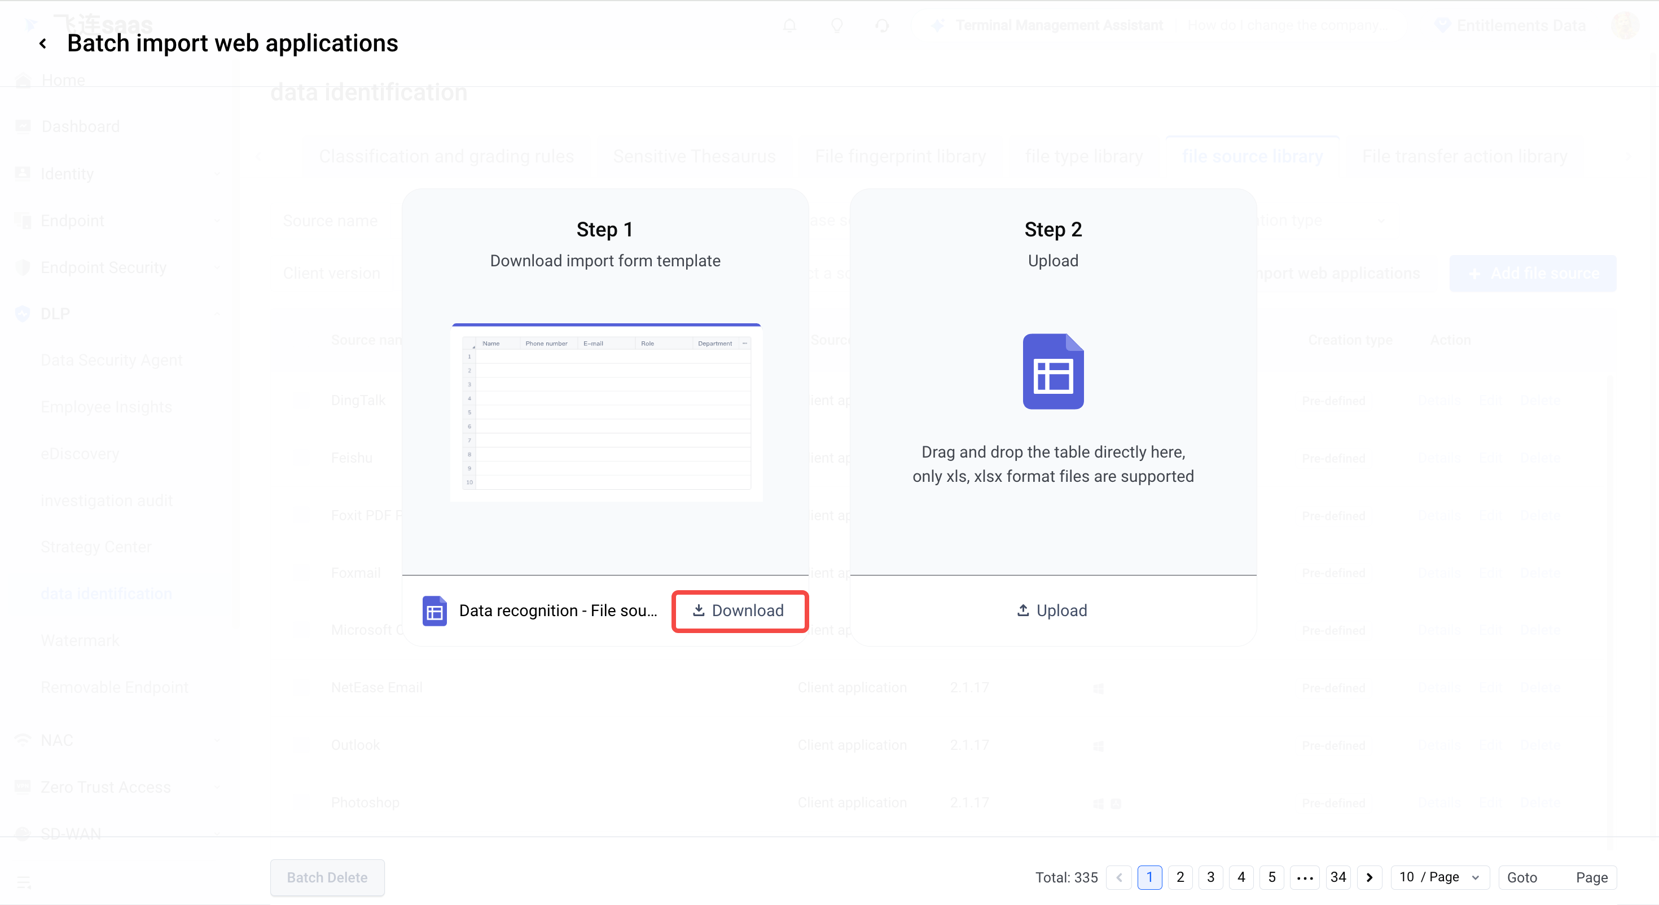Select page 5 in pagination
The height and width of the screenshot is (905, 1659).
pyautogui.click(x=1272, y=877)
